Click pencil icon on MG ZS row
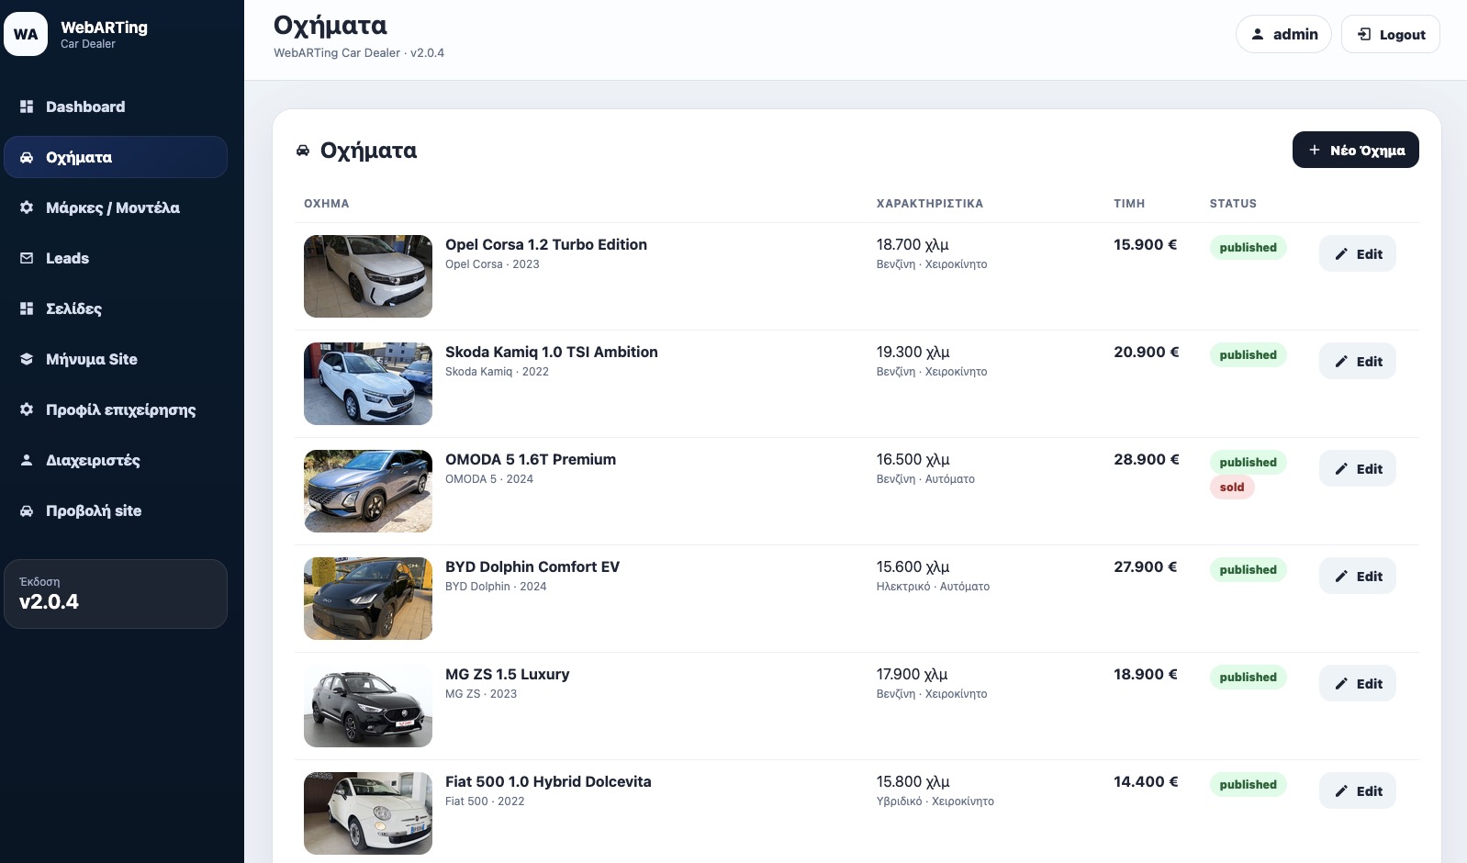 pos(1341,684)
